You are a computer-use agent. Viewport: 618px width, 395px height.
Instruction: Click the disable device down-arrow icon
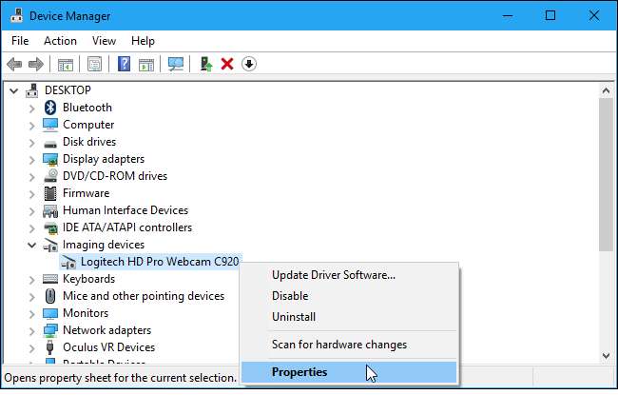249,64
